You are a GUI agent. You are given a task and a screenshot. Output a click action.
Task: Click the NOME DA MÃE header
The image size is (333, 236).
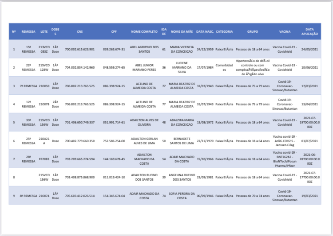click(x=182, y=32)
